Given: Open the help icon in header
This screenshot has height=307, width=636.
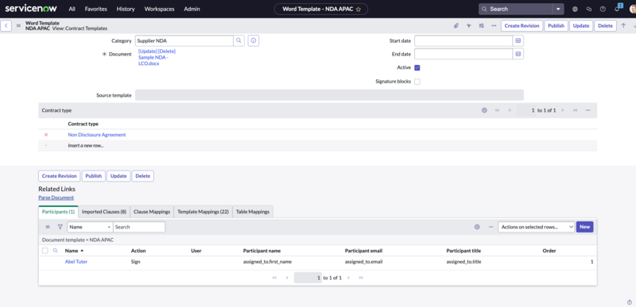Looking at the screenshot, I should click(603, 9).
